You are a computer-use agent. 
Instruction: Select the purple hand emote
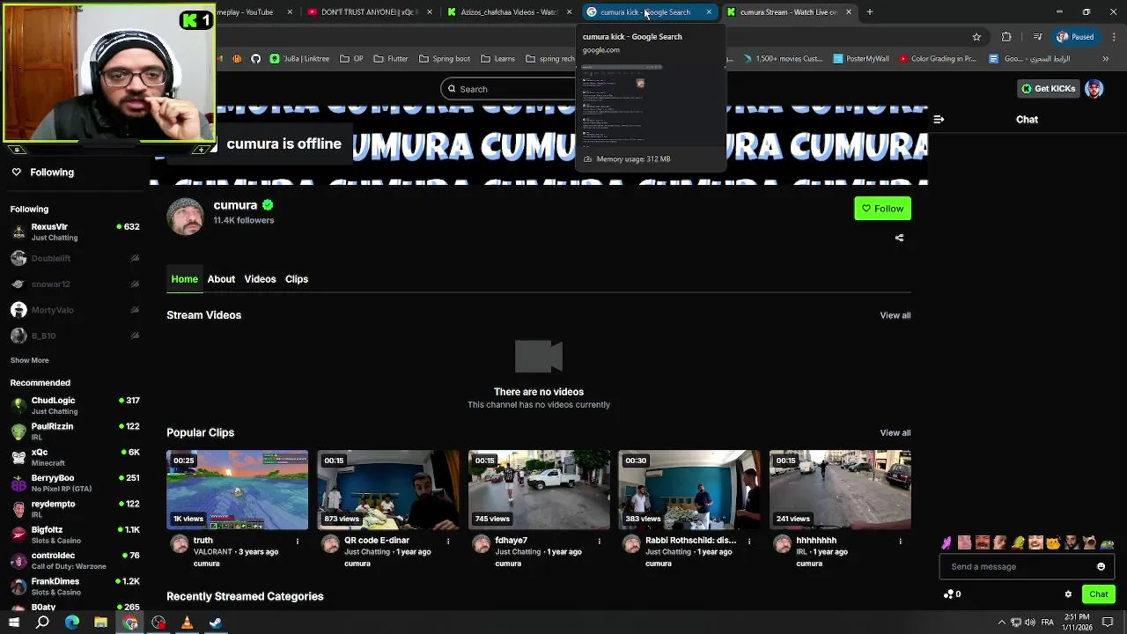[x=947, y=543]
